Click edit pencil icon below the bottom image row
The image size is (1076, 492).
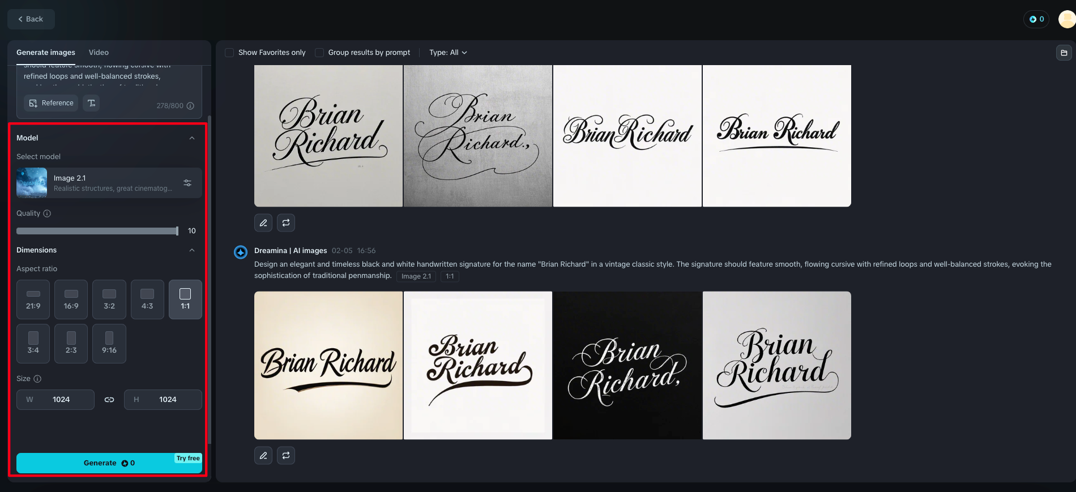pyautogui.click(x=263, y=455)
